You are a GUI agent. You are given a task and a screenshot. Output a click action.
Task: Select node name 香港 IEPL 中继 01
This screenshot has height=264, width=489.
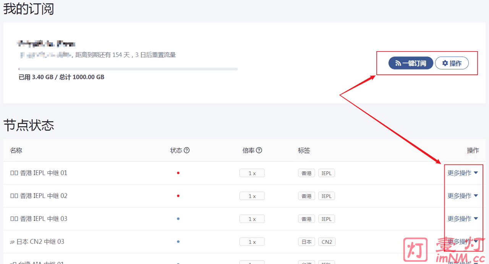point(43,173)
